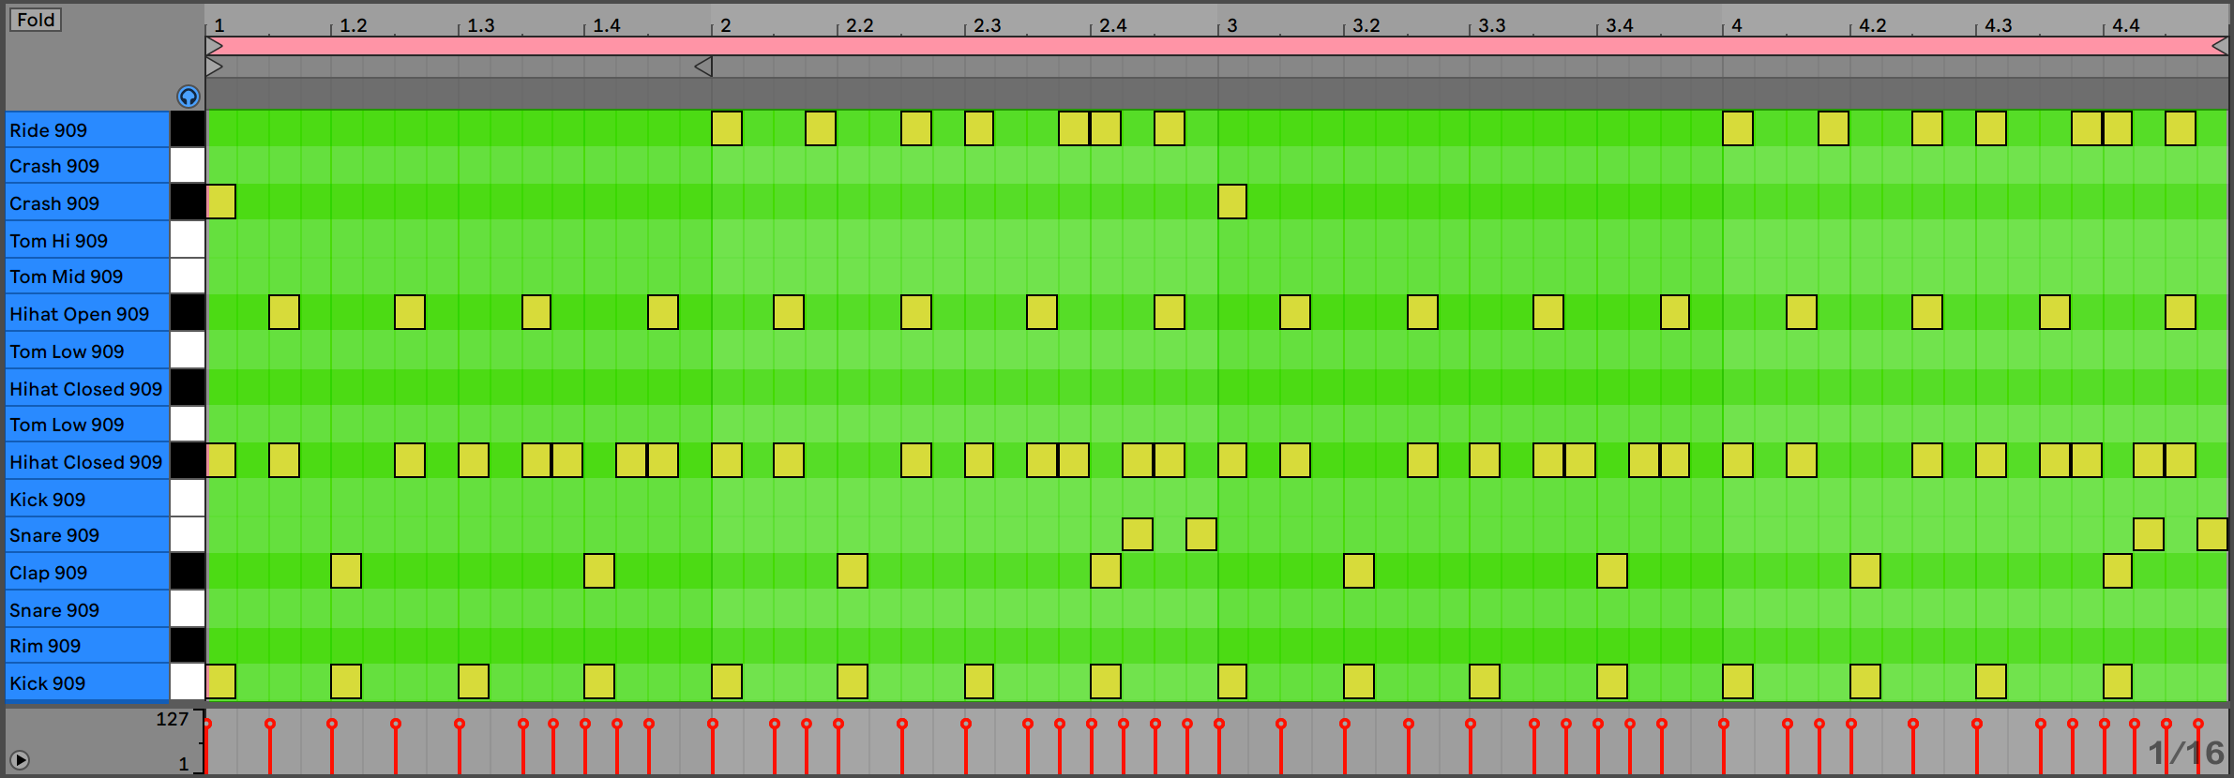Image resolution: width=2234 pixels, height=778 pixels.
Task: Preview the white key beside Tom Mid 909
Action: 188,276
